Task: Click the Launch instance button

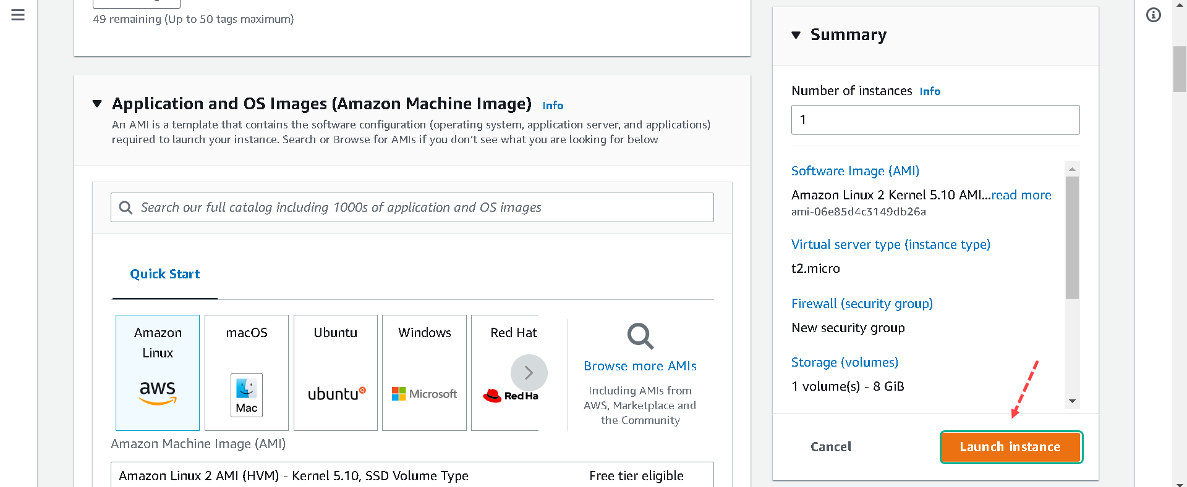Action: tap(1010, 447)
